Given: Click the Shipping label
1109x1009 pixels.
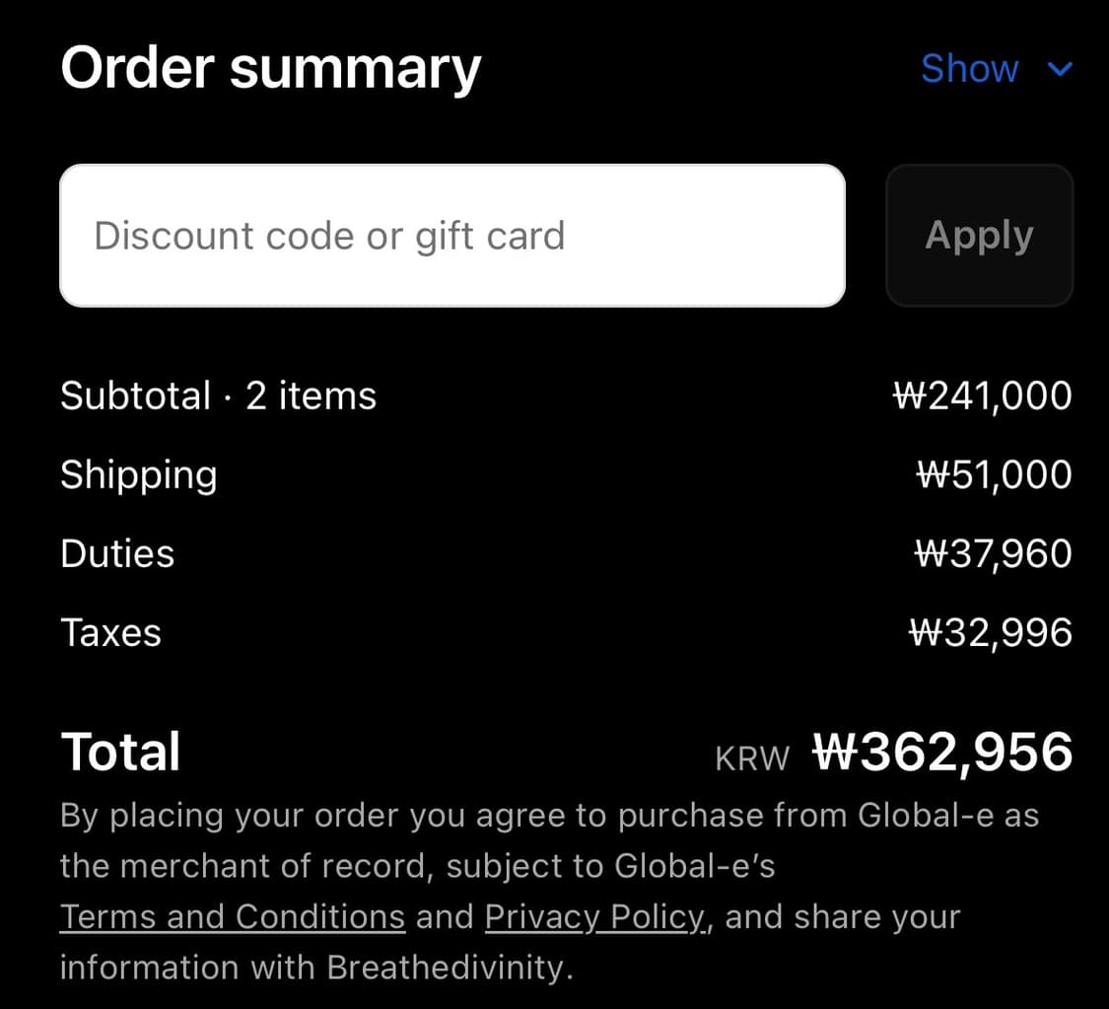Looking at the screenshot, I should coord(139,475).
